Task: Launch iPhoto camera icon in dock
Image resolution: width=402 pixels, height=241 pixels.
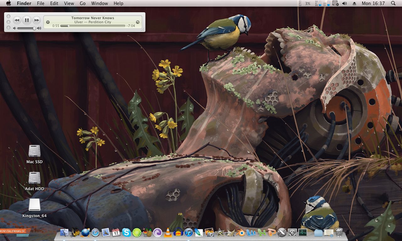Action: (x=209, y=233)
